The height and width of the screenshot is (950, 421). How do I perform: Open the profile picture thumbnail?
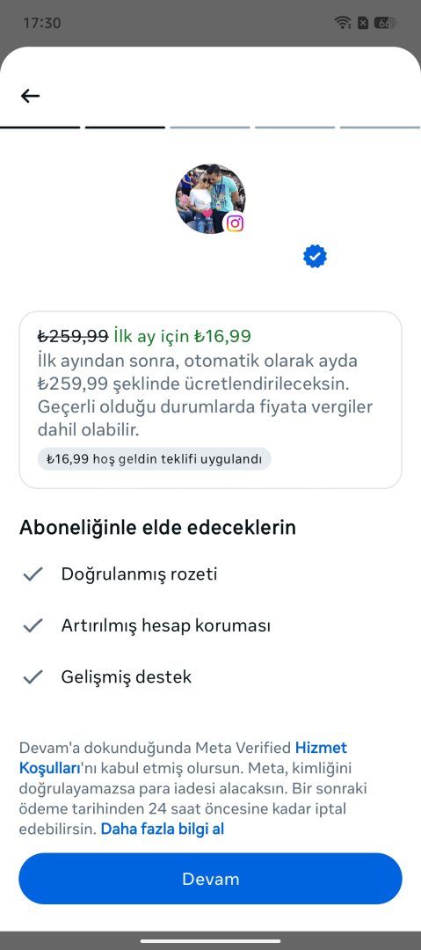click(x=210, y=198)
